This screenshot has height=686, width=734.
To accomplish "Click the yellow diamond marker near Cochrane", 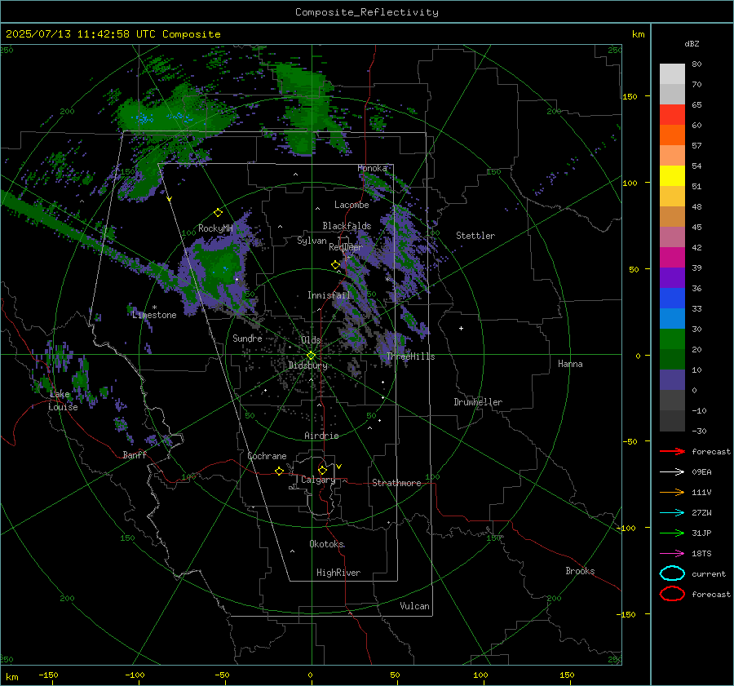I will (x=280, y=471).
